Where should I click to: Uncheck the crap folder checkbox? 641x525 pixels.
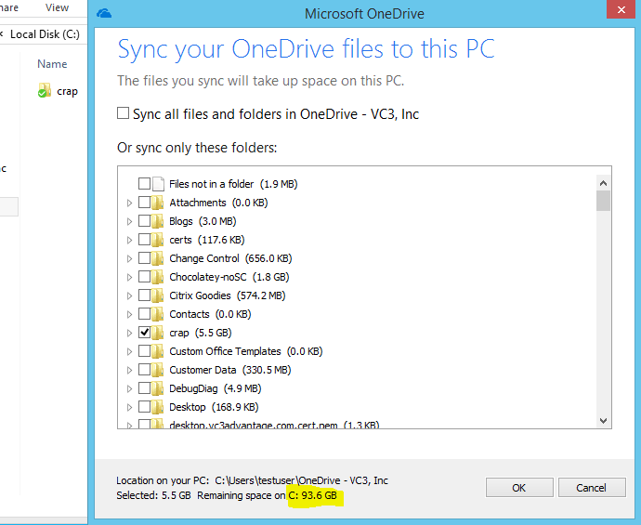pos(144,333)
